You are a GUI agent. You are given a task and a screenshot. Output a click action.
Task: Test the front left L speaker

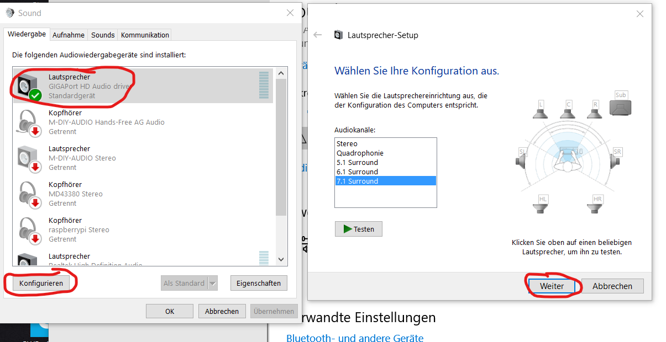[x=541, y=110]
